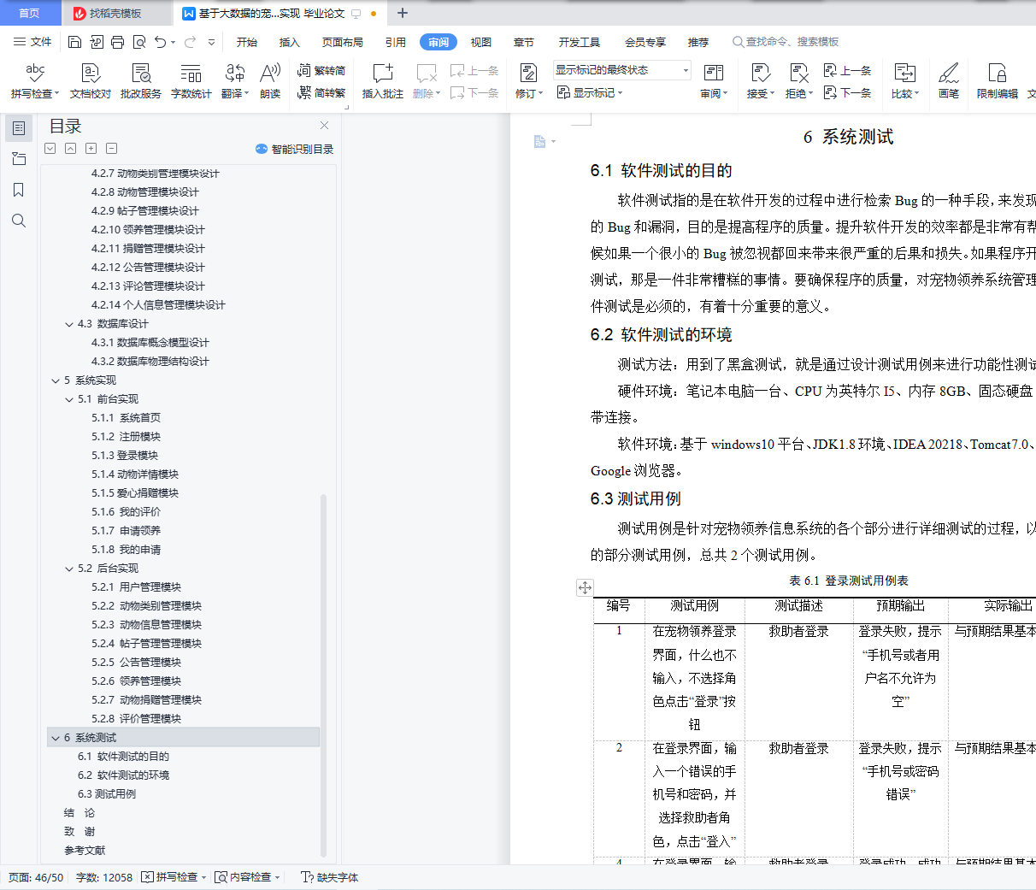Open Print Preview from quick access toolbar

[138, 42]
